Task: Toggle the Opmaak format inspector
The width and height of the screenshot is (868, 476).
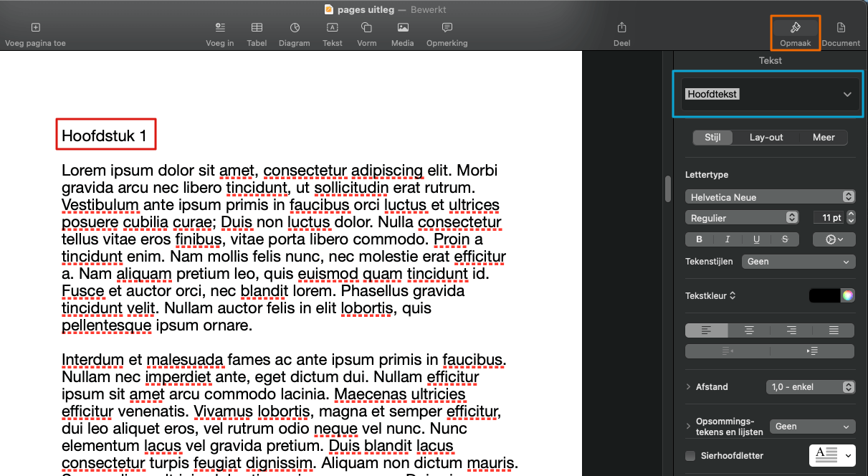Action: click(x=795, y=27)
